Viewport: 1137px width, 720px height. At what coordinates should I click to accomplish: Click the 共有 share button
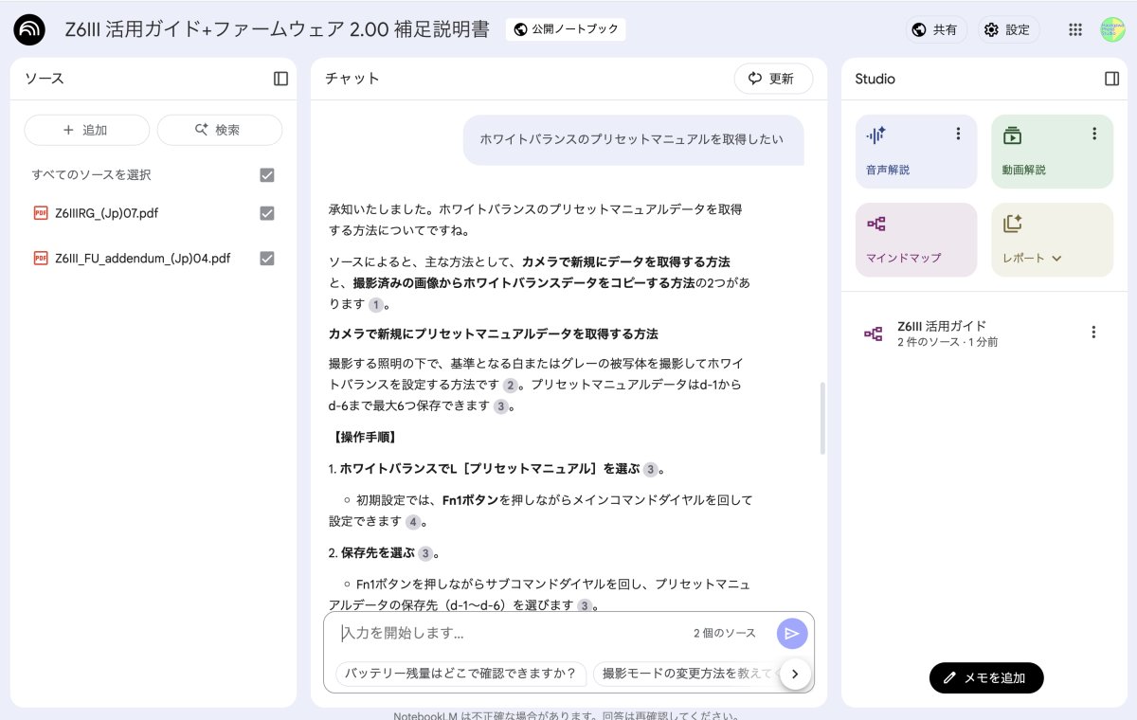coord(934,29)
